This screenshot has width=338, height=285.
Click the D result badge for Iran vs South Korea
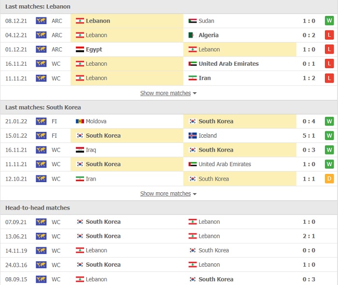[x=329, y=179]
